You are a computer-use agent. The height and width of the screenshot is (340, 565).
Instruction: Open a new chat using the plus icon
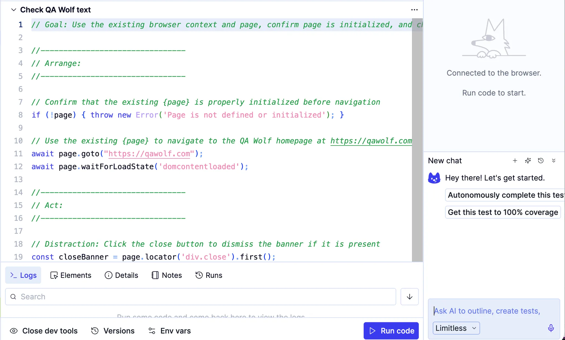click(515, 160)
